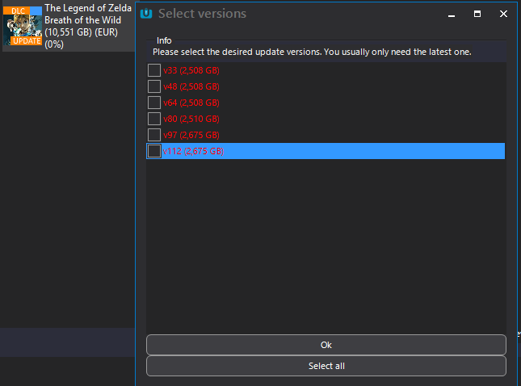Click The Legend of Zelda title text
The image size is (521, 386).
(89, 8)
